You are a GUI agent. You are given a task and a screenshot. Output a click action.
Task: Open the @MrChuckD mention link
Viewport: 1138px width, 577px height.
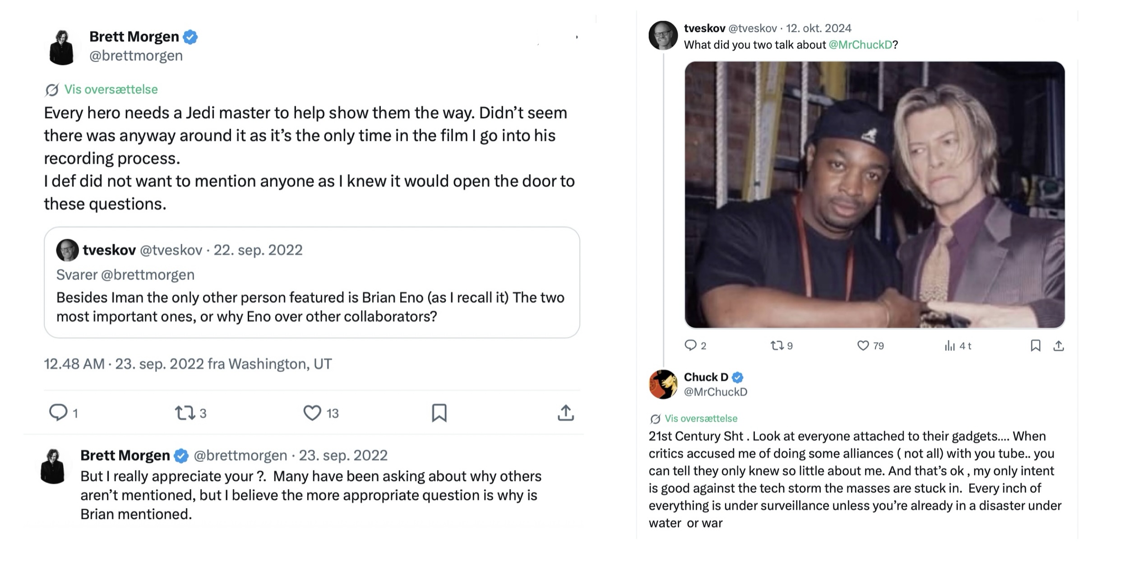tap(860, 45)
